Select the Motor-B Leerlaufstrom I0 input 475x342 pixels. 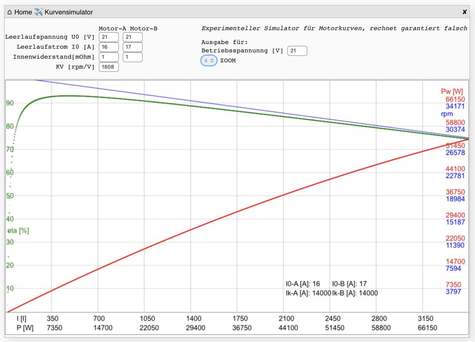[132, 47]
